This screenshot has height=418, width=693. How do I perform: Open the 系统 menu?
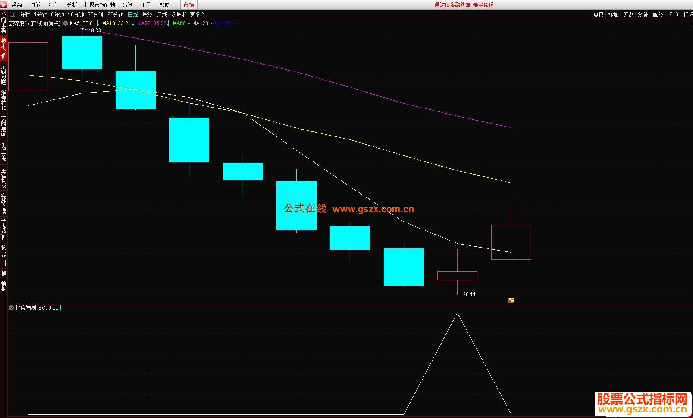(16, 5)
